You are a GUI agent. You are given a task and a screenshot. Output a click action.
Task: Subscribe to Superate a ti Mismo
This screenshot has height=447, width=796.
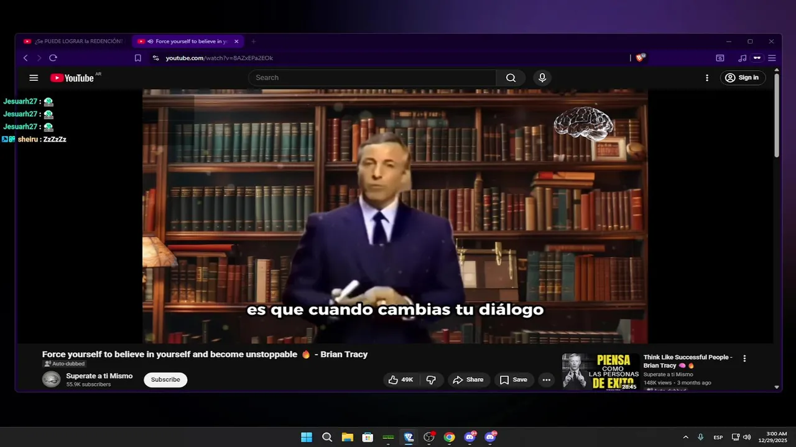point(165,379)
